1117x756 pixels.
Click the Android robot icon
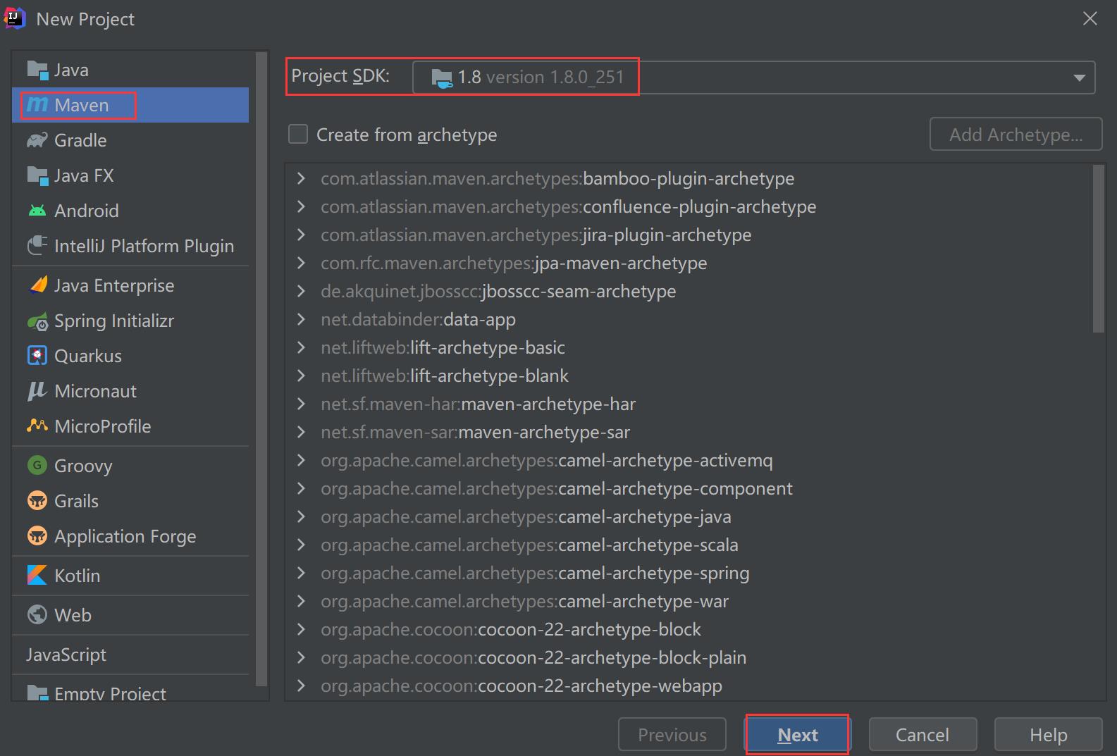pos(37,211)
